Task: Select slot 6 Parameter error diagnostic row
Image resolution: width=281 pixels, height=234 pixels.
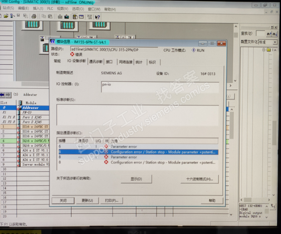Action: tap(137, 147)
